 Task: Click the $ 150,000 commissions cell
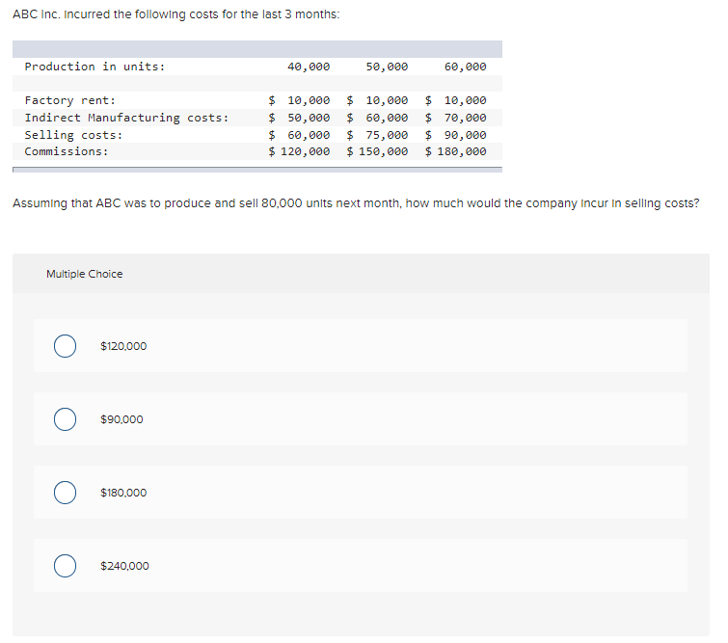coord(377,151)
